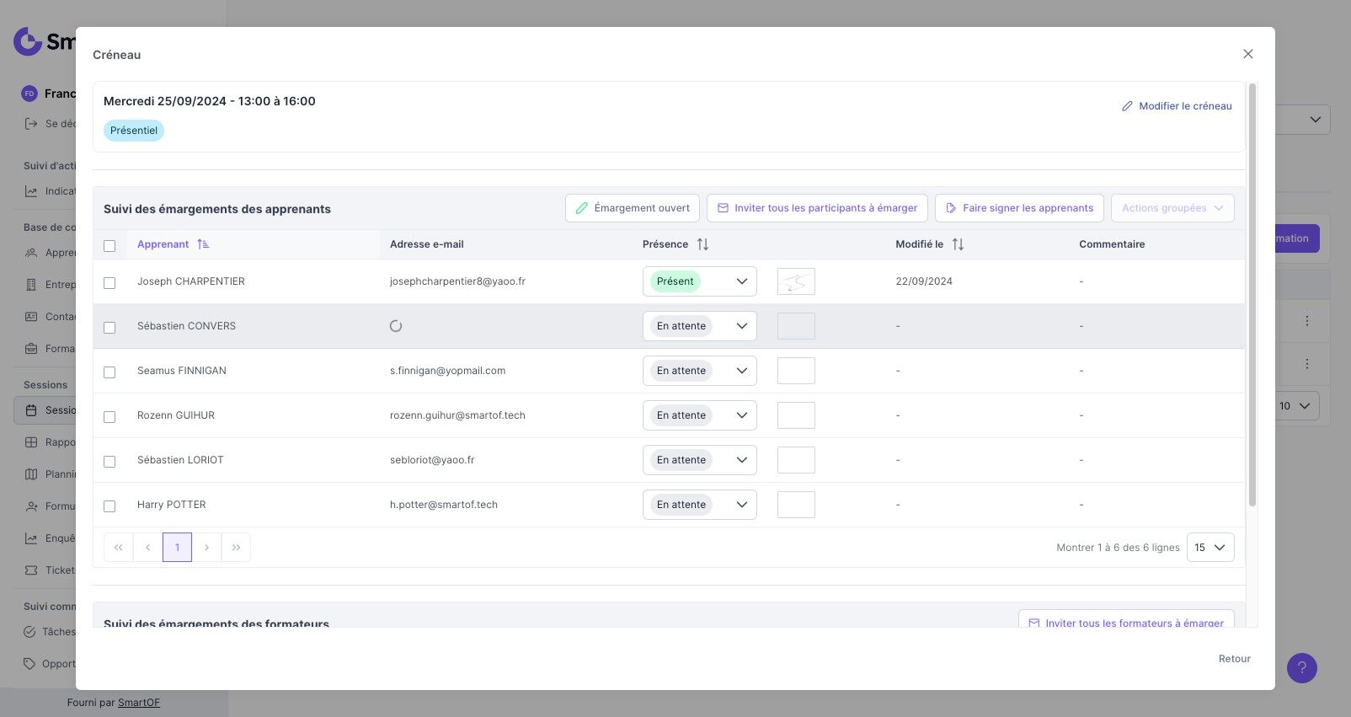Click the Présentiel tag
Screen dimensions: 1351x717
tap(134, 131)
